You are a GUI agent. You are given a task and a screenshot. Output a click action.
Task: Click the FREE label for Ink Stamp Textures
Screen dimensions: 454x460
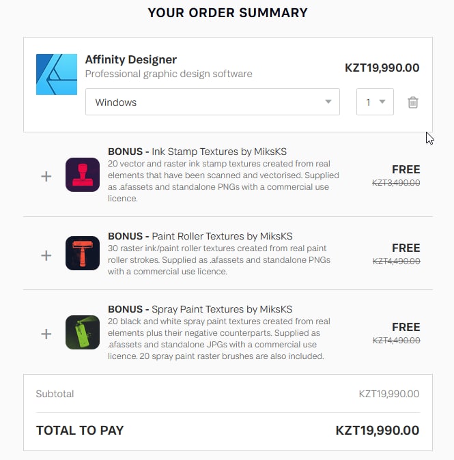coord(406,169)
